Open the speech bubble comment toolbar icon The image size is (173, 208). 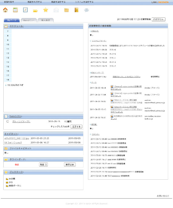86,10
